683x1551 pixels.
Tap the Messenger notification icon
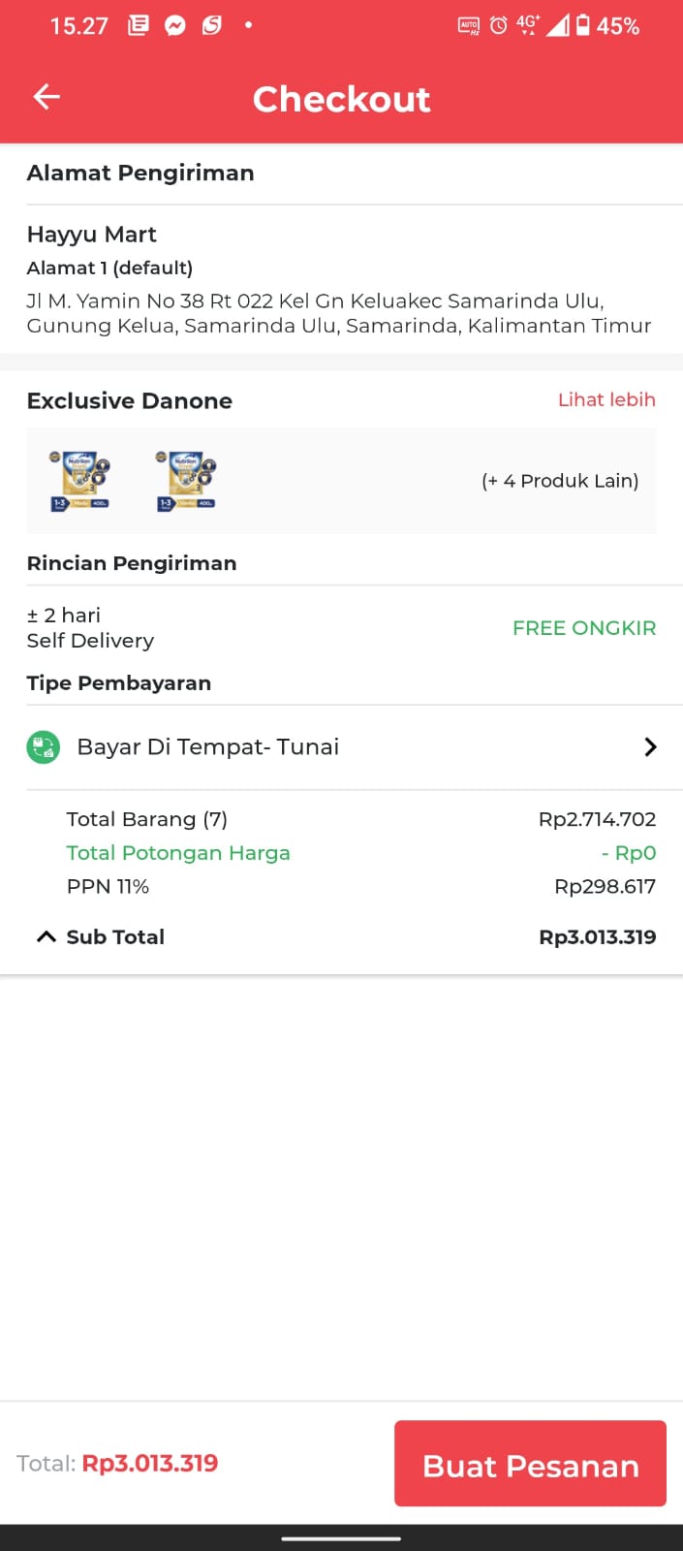tap(174, 26)
